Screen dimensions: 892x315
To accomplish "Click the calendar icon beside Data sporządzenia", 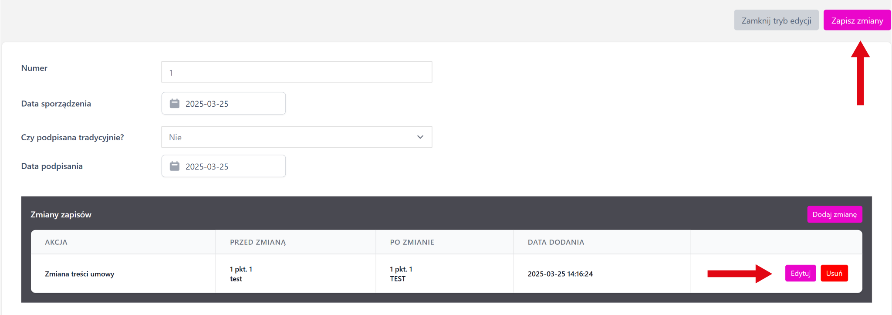I will tap(175, 103).
